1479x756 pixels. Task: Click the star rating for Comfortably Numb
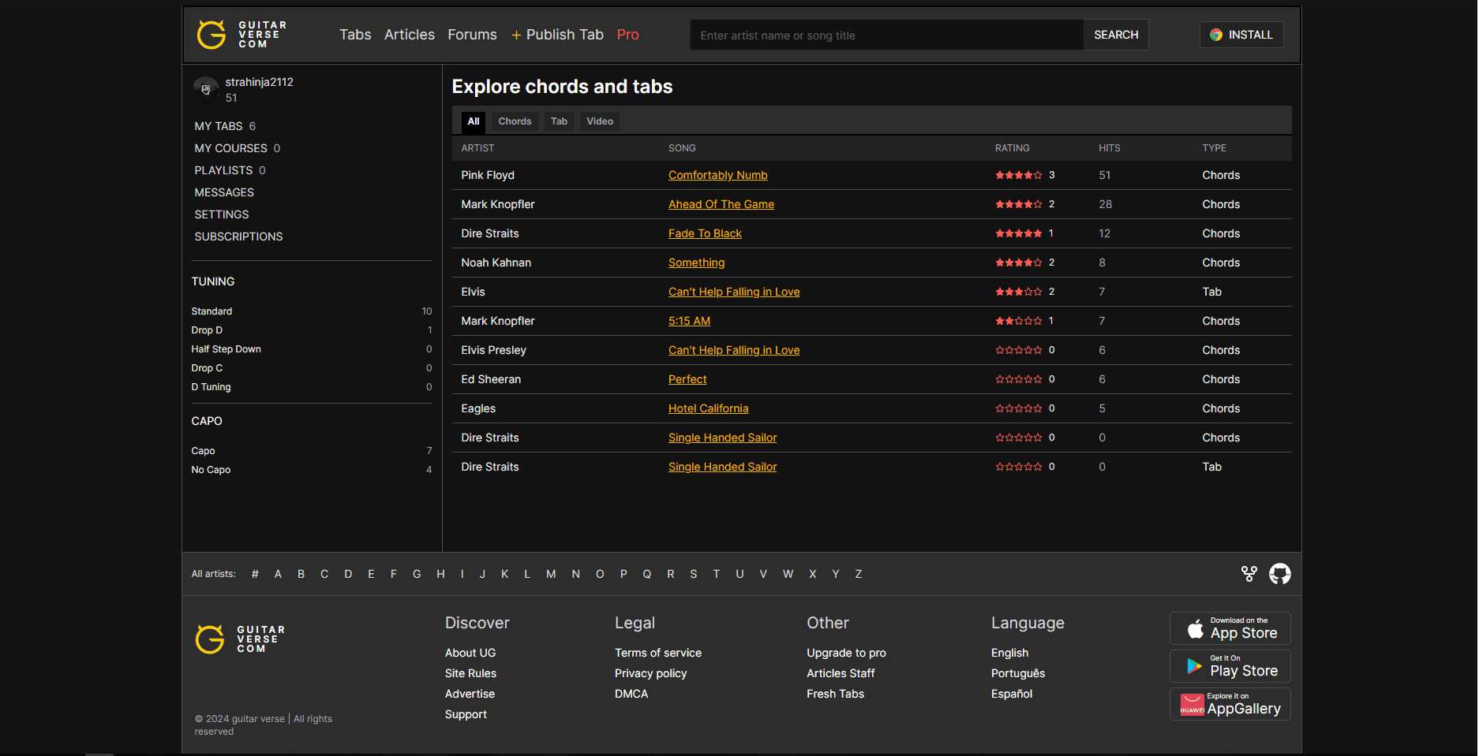click(1018, 175)
